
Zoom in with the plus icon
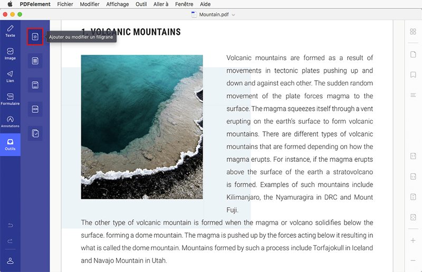(413, 240)
